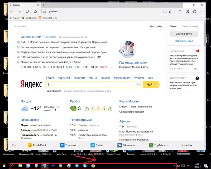Go back with the browser back arrow

click(12, 11)
